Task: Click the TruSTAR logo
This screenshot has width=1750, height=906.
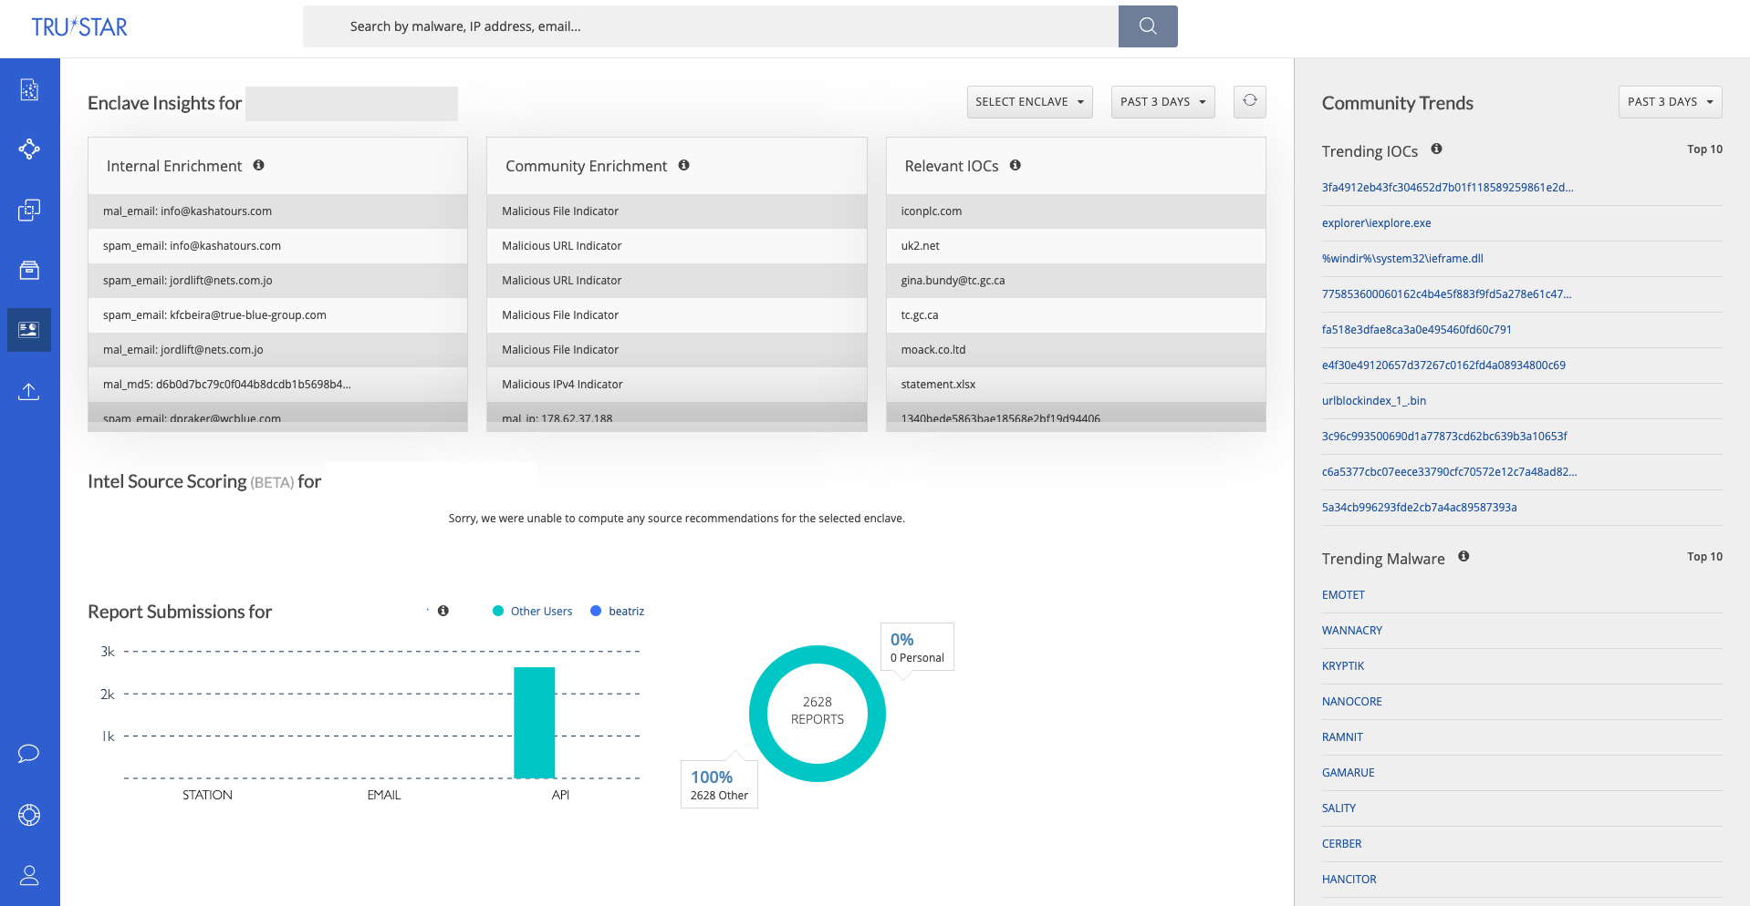Action: (79, 27)
